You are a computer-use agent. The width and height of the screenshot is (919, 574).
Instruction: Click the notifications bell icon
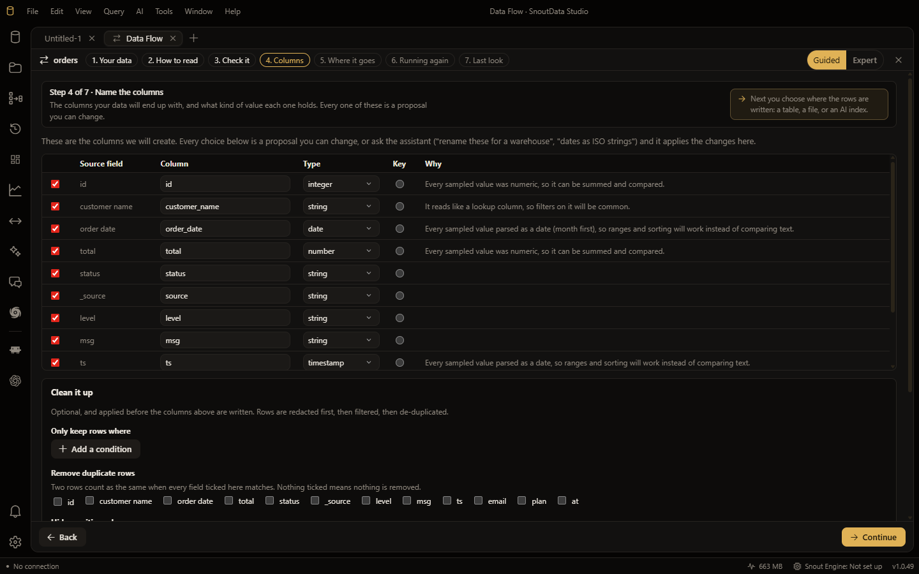tap(15, 511)
